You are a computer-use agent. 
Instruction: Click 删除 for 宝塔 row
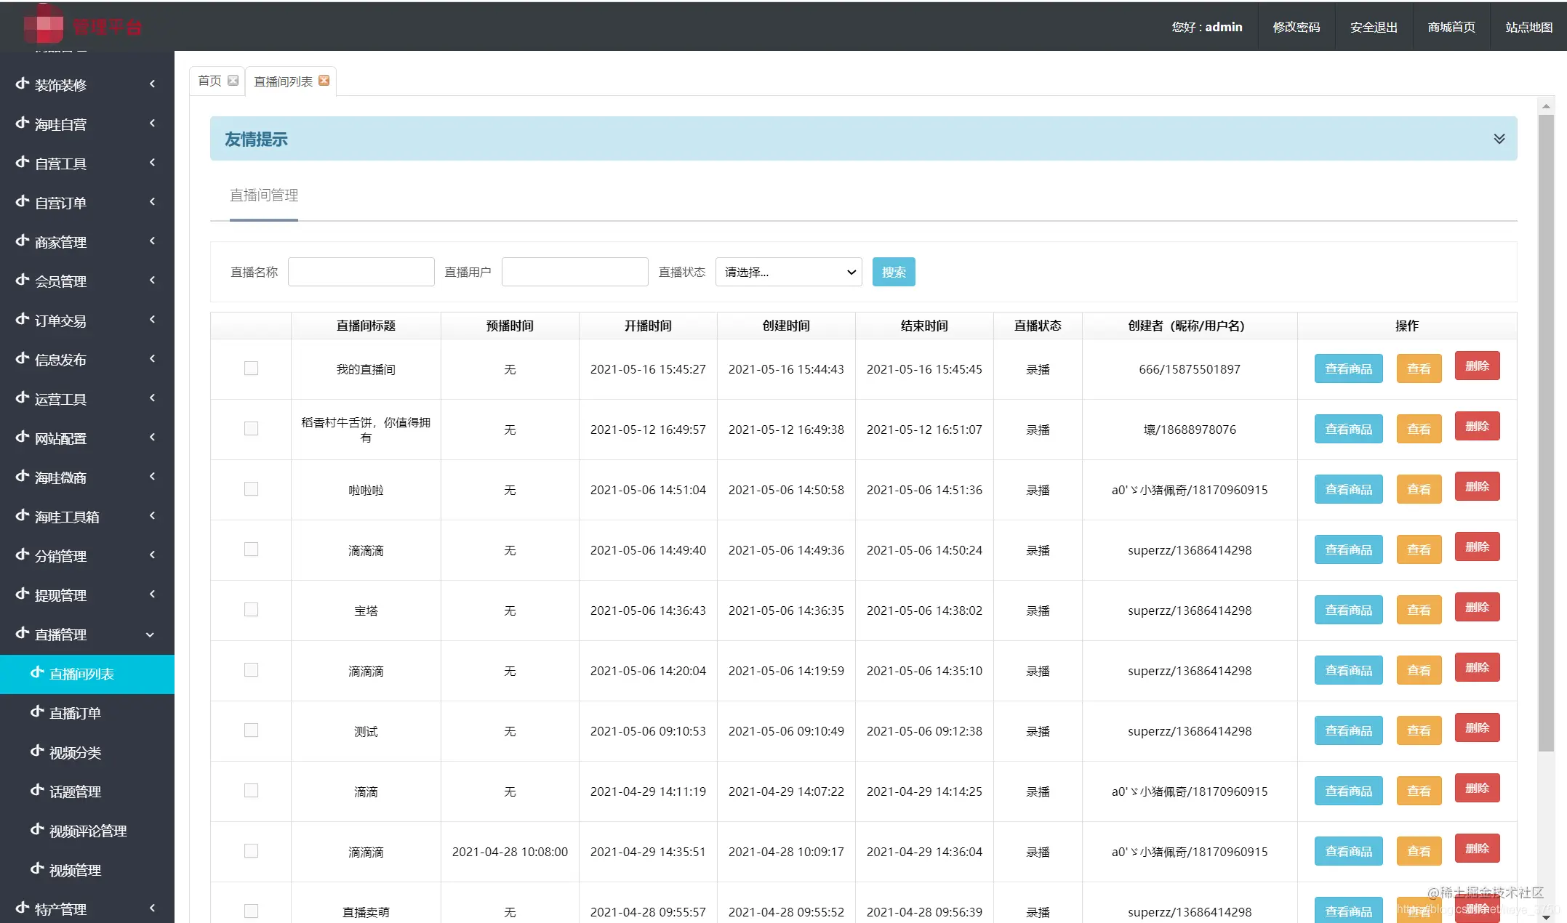click(x=1477, y=607)
